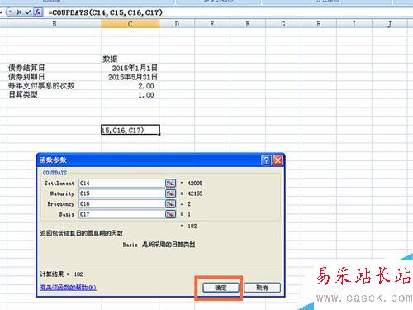413x310 pixels.
Task: Click active cell showing C16,C17) formula
Action: click(131, 130)
